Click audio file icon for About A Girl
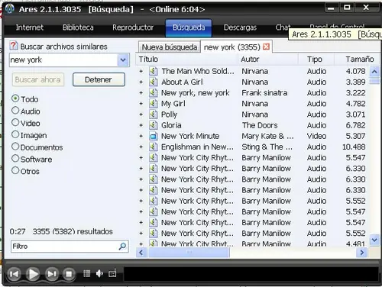Viewport: 382px width, 287px height. click(154, 82)
